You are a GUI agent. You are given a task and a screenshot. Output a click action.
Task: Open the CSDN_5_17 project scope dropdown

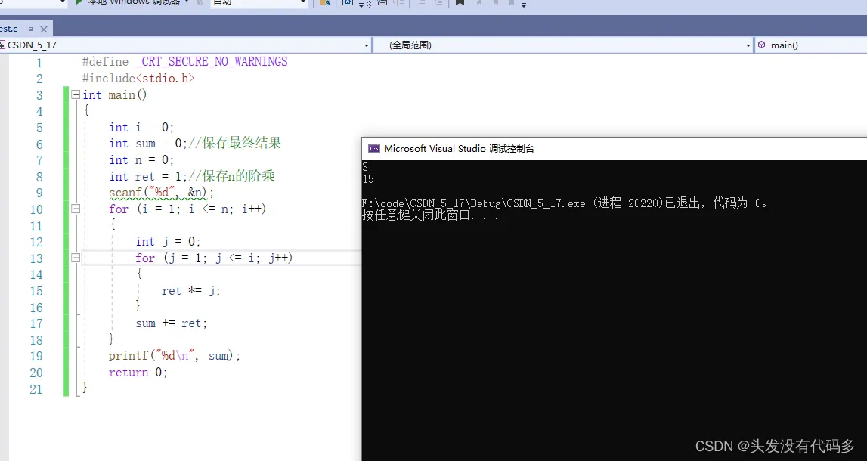[x=367, y=45]
